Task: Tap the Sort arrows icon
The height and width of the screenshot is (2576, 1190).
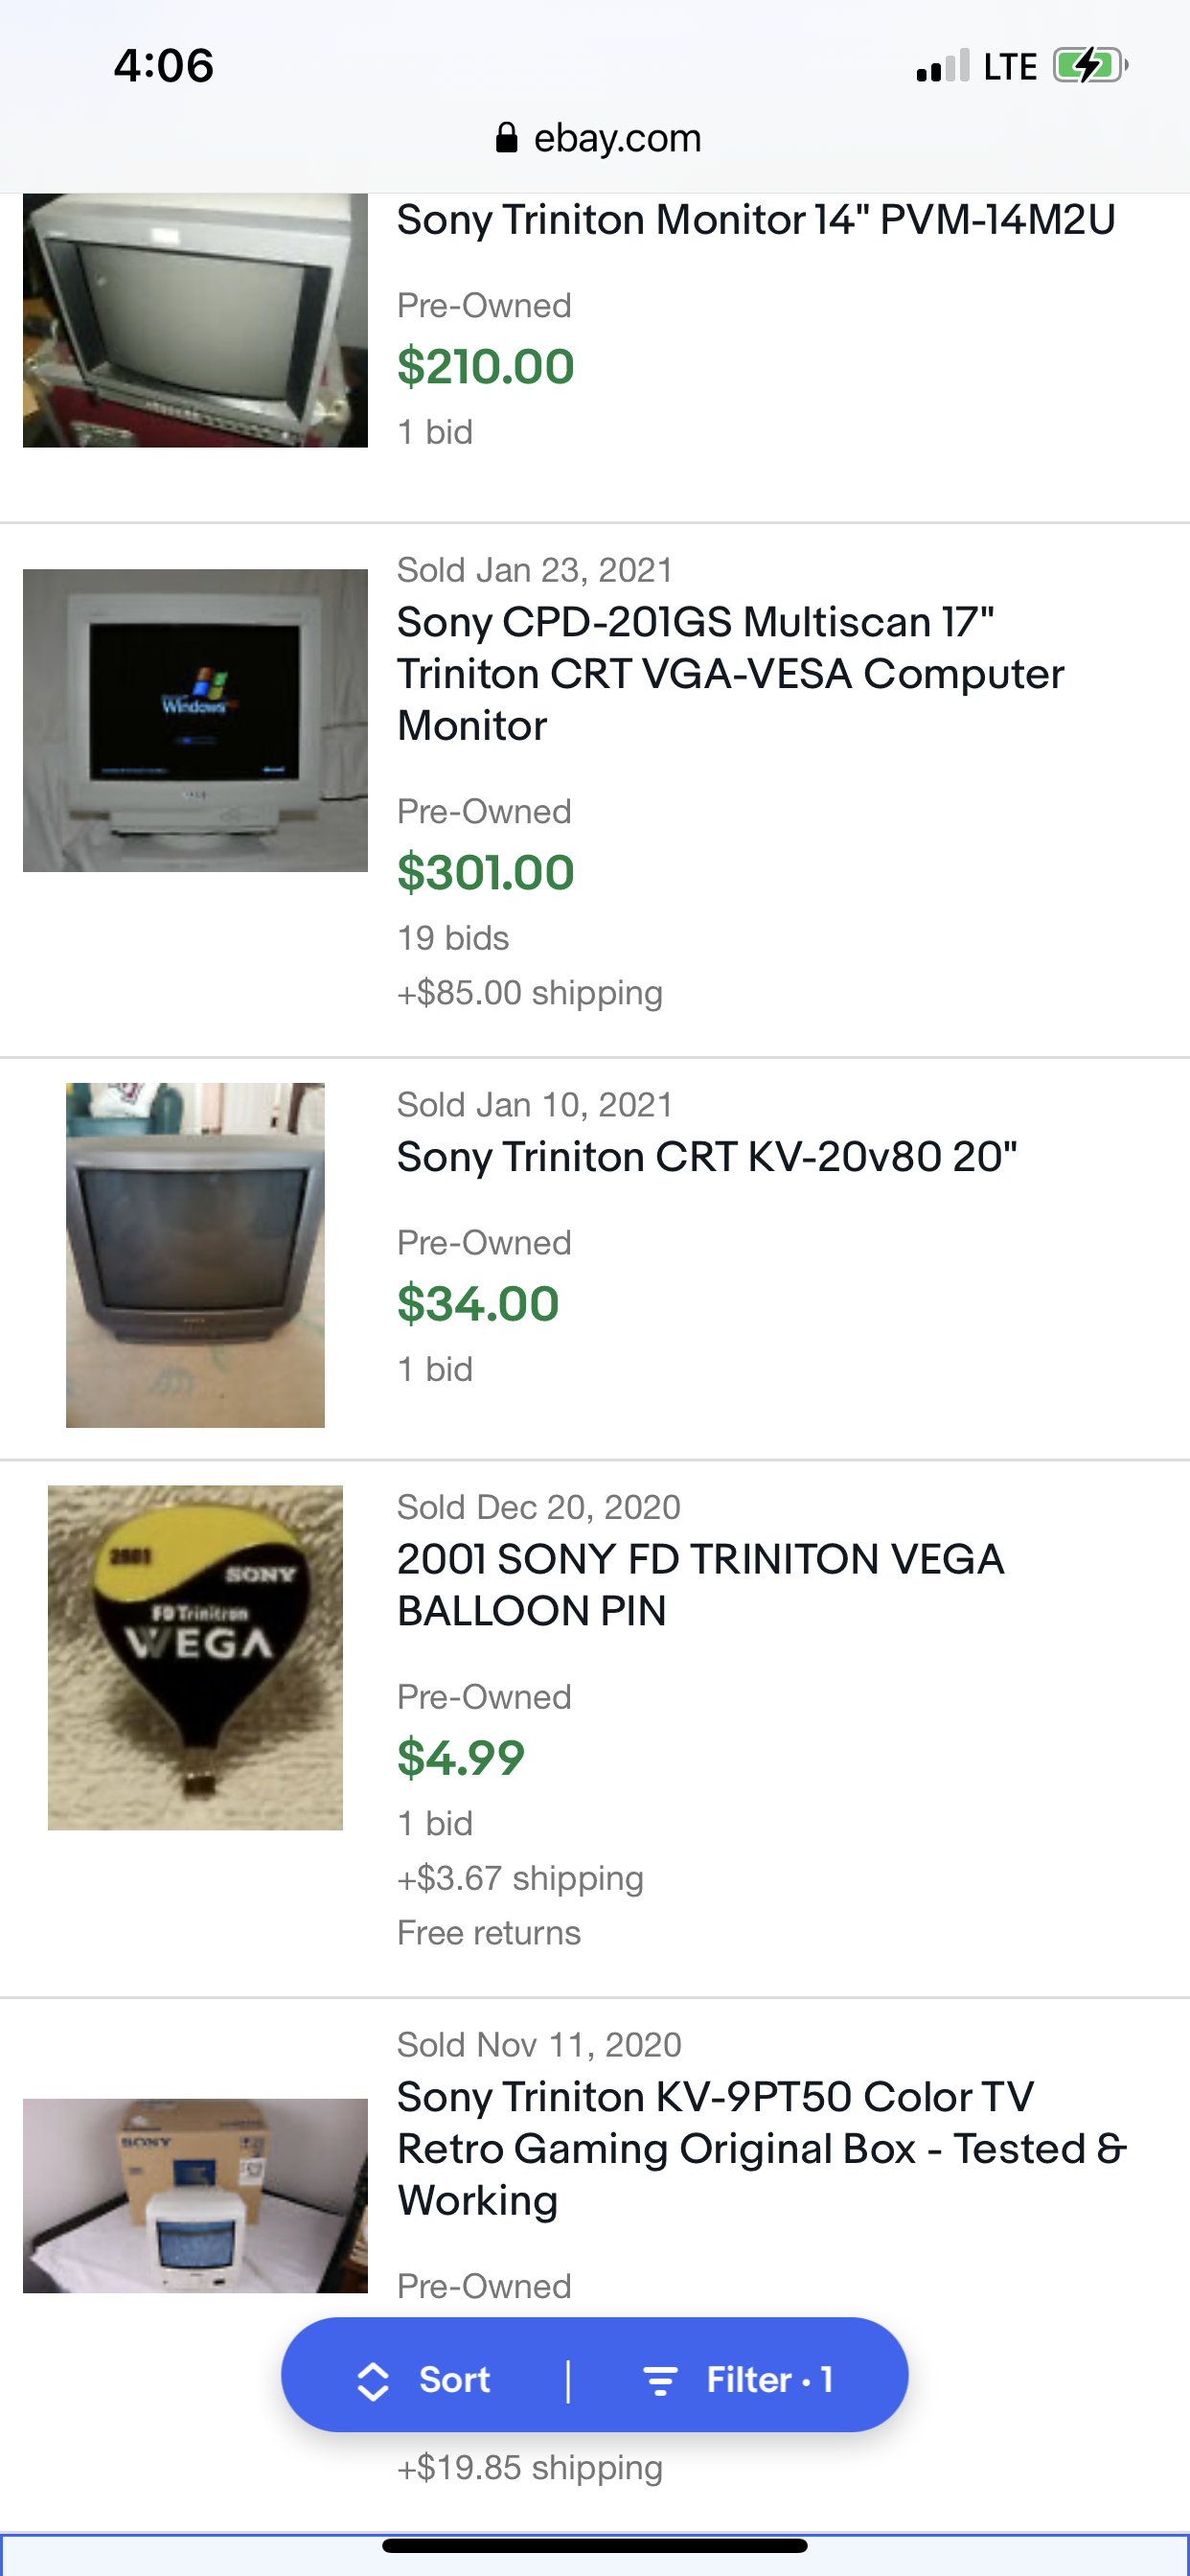Action: coord(373,2381)
